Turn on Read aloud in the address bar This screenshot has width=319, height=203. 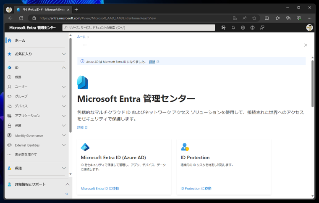coord(244,18)
